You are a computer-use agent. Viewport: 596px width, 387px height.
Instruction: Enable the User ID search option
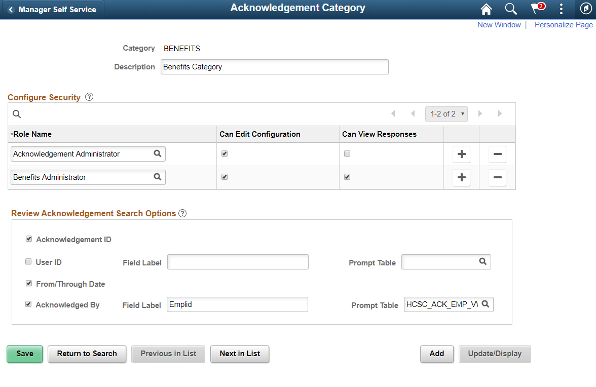[28, 261]
